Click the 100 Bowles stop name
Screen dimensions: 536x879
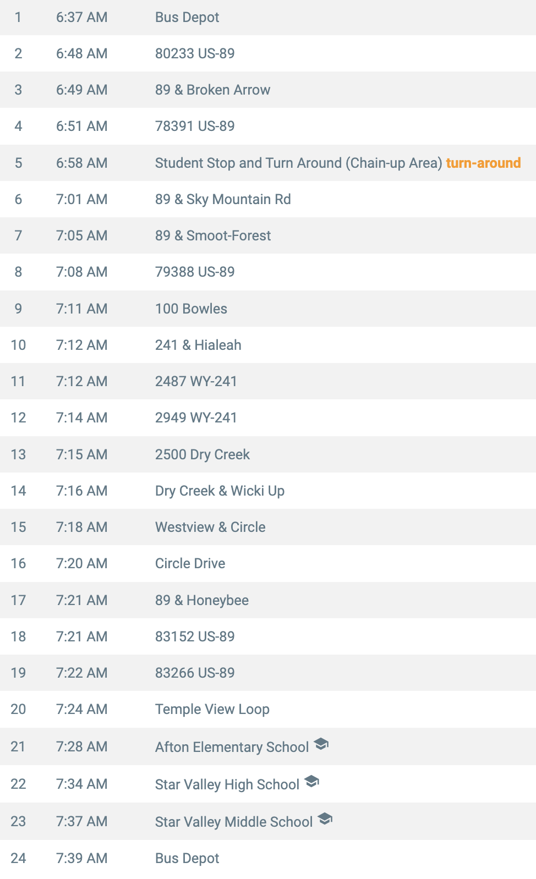point(191,309)
